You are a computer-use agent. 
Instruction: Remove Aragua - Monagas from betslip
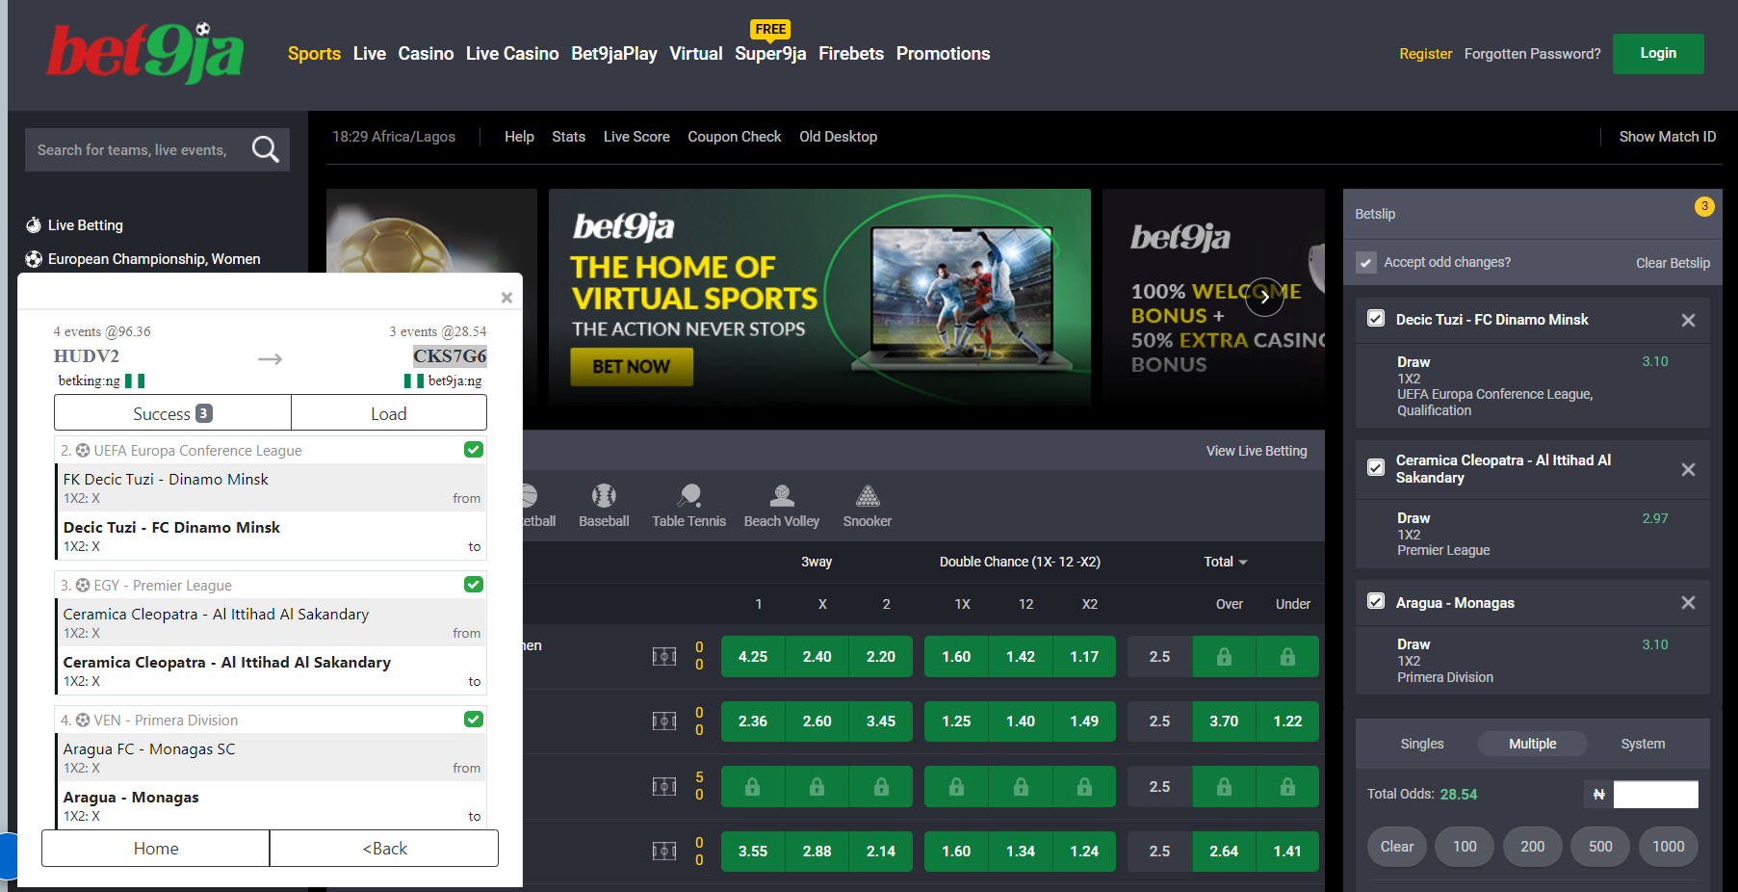pos(1688,603)
